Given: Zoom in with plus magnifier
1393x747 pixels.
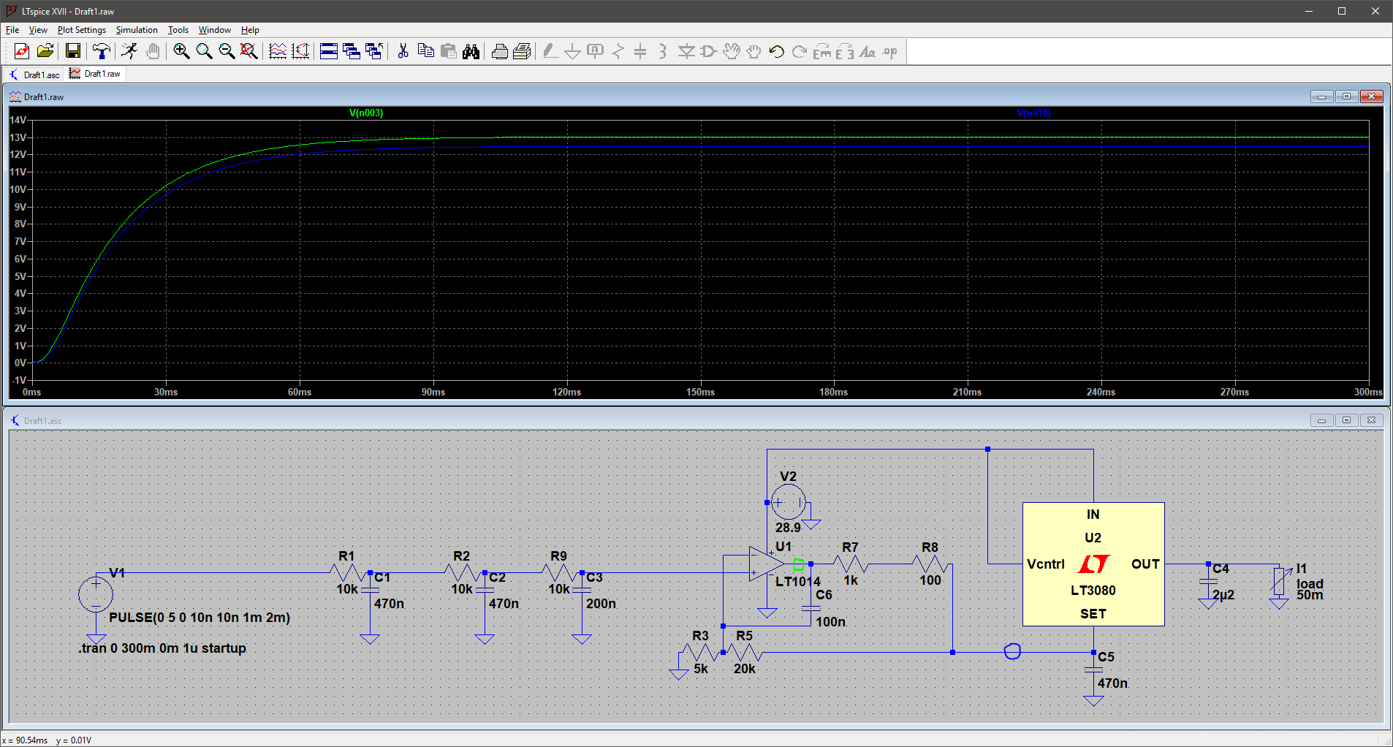Looking at the screenshot, I should (x=181, y=51).
